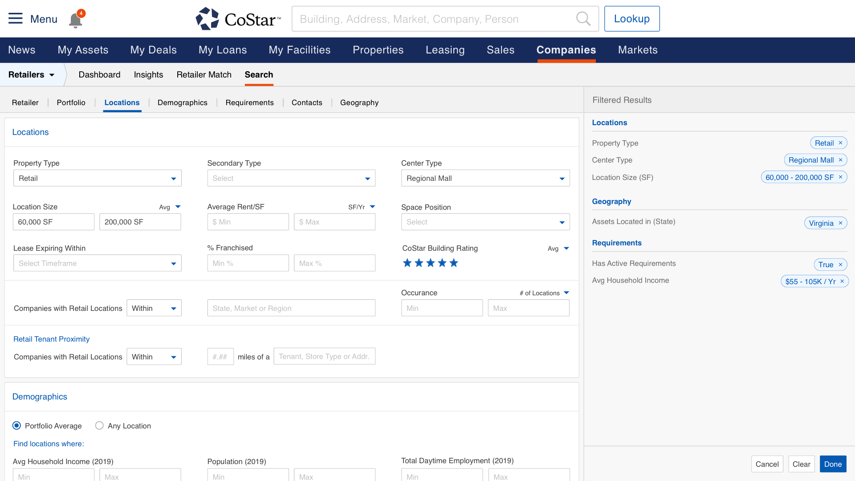
Task: Click the % Franchised Max field
Action: coord(334,263)
